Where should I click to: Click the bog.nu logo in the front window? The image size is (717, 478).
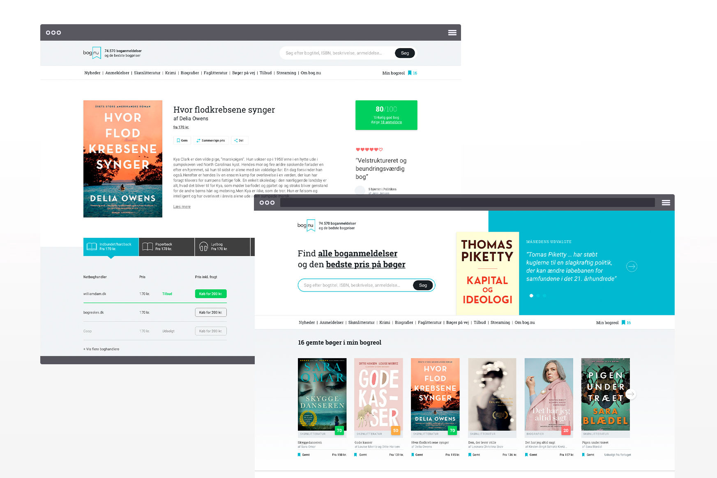tap(306, 225)
